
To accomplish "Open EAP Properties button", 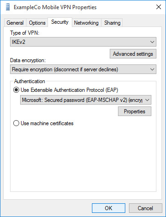I will pos(134,111).
